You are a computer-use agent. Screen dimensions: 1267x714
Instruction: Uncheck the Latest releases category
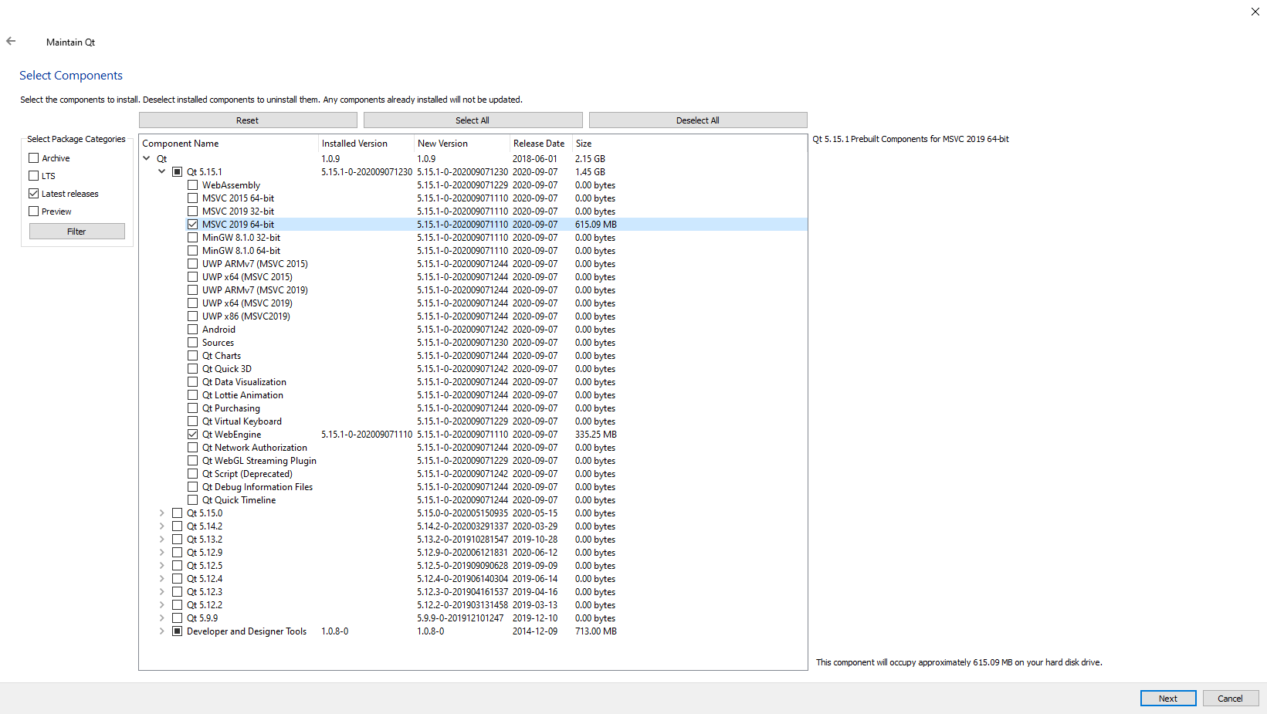coord(34,193)
